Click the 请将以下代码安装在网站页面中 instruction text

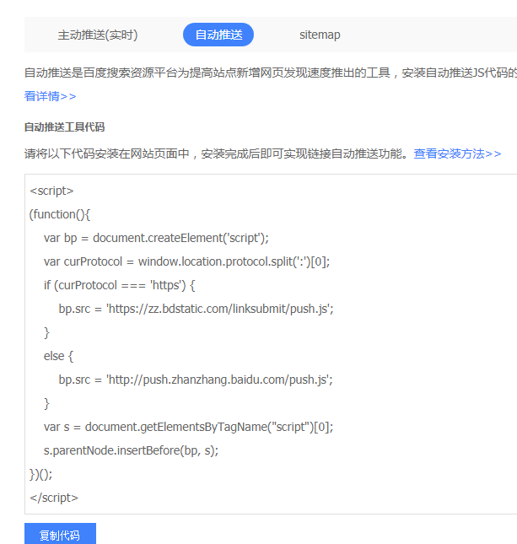coord(218,154)
